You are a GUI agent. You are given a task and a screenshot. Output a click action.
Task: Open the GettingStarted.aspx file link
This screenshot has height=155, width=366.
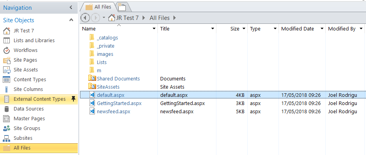[119, 103]
